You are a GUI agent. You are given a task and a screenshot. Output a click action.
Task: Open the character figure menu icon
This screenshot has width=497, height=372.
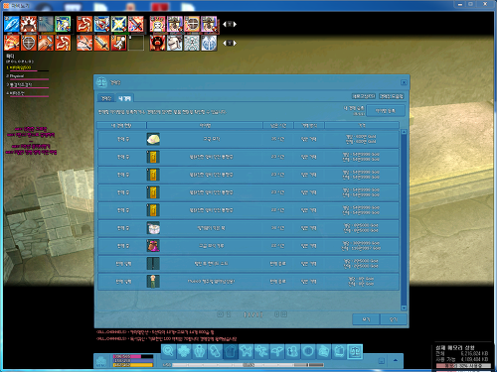(200, 351)
